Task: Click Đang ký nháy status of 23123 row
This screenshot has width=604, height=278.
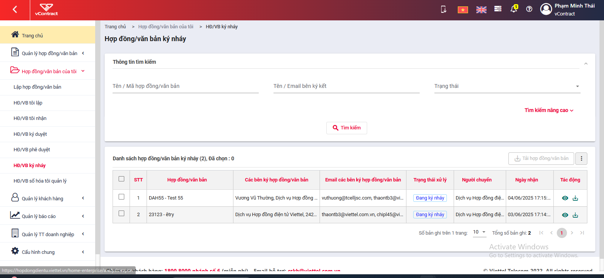Action: (430, 215)
